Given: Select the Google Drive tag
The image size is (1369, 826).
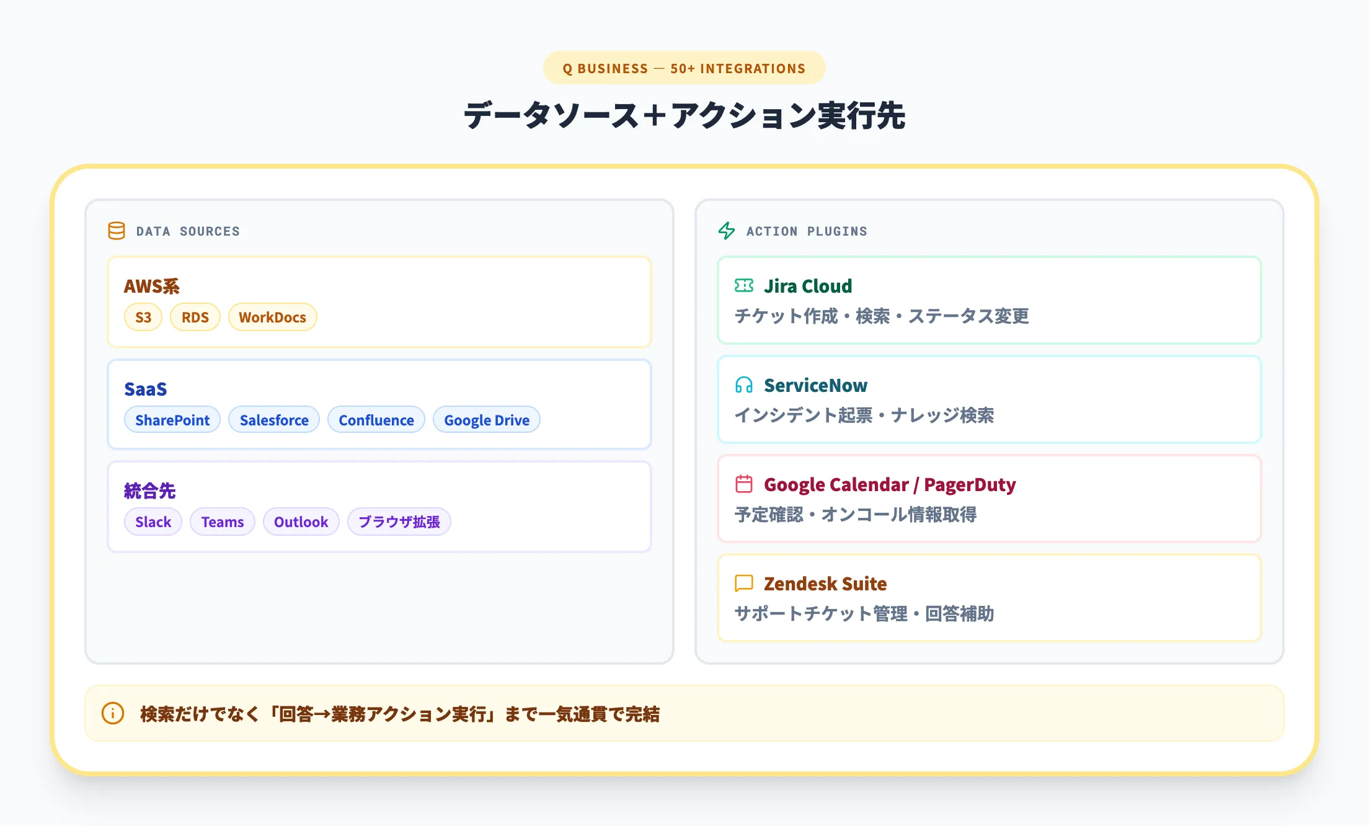Looking at the screenshot, I should pos(487,420).
